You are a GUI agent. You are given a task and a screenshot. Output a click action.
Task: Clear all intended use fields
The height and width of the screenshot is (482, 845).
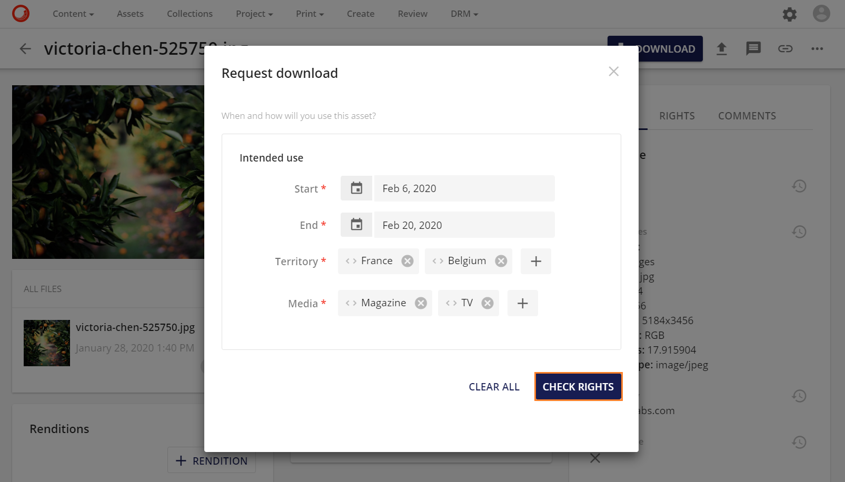[x=494, y=386]
